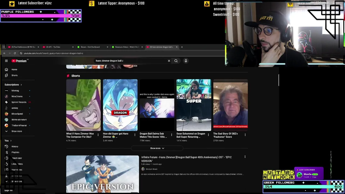Click the browser forward arrow
This screenshot has height=194, width=345.
tap(9, 53)
